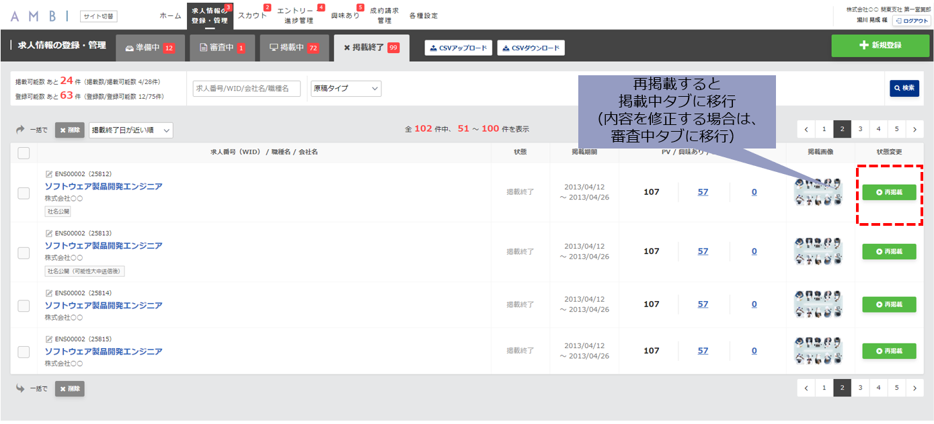Toggle the select-all checkbox in table header
This screenshot has height=424, width=934.
pos(24,153)
